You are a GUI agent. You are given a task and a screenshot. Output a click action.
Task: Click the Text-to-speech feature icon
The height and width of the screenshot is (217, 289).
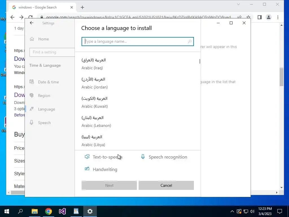point(87,157)
